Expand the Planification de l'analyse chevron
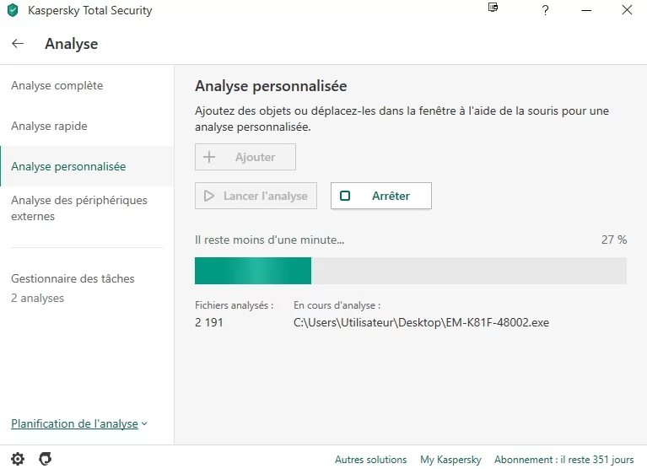 [144, 423]
